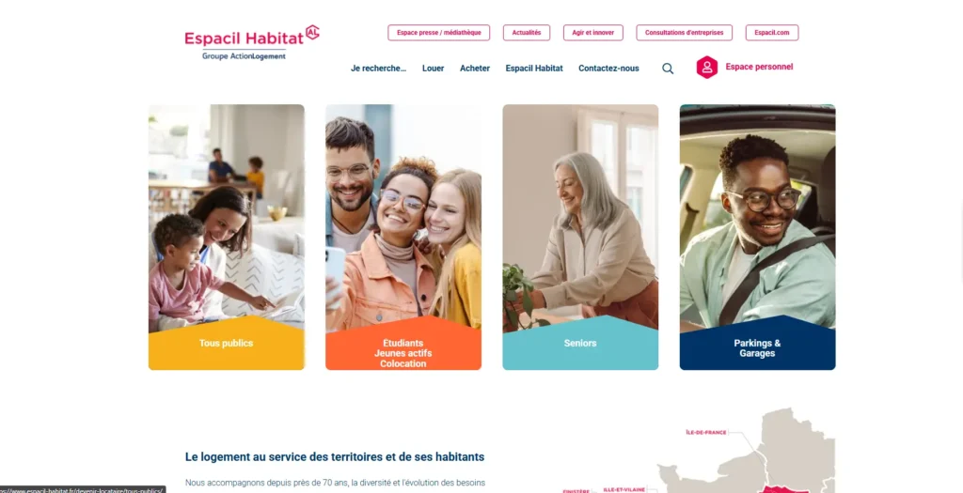Click the pink Espace personnel user icon

pos(707,68)
